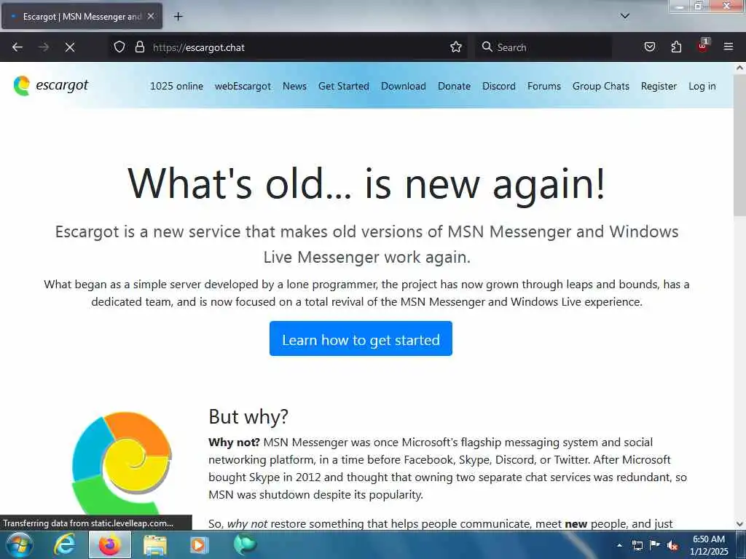Click the "But why?" heading
The image size is (746, 559).
(248, 417)
